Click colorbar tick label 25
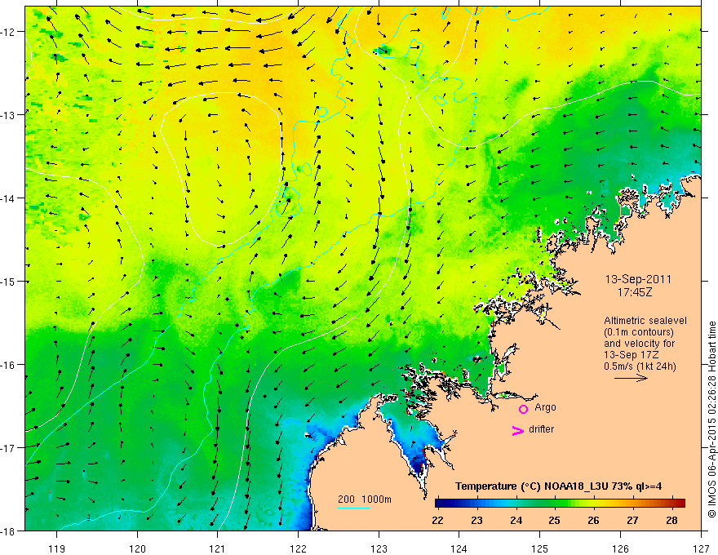 coord(555,521)
